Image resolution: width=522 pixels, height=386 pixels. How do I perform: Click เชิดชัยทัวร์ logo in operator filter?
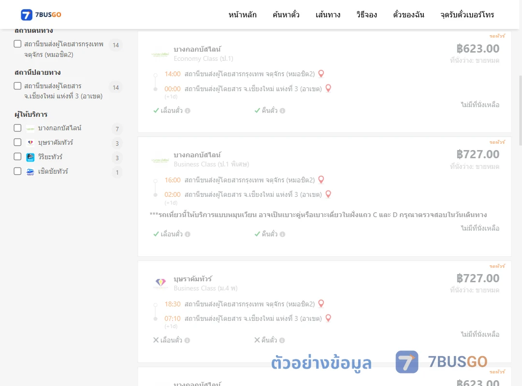tap(30, 172)
